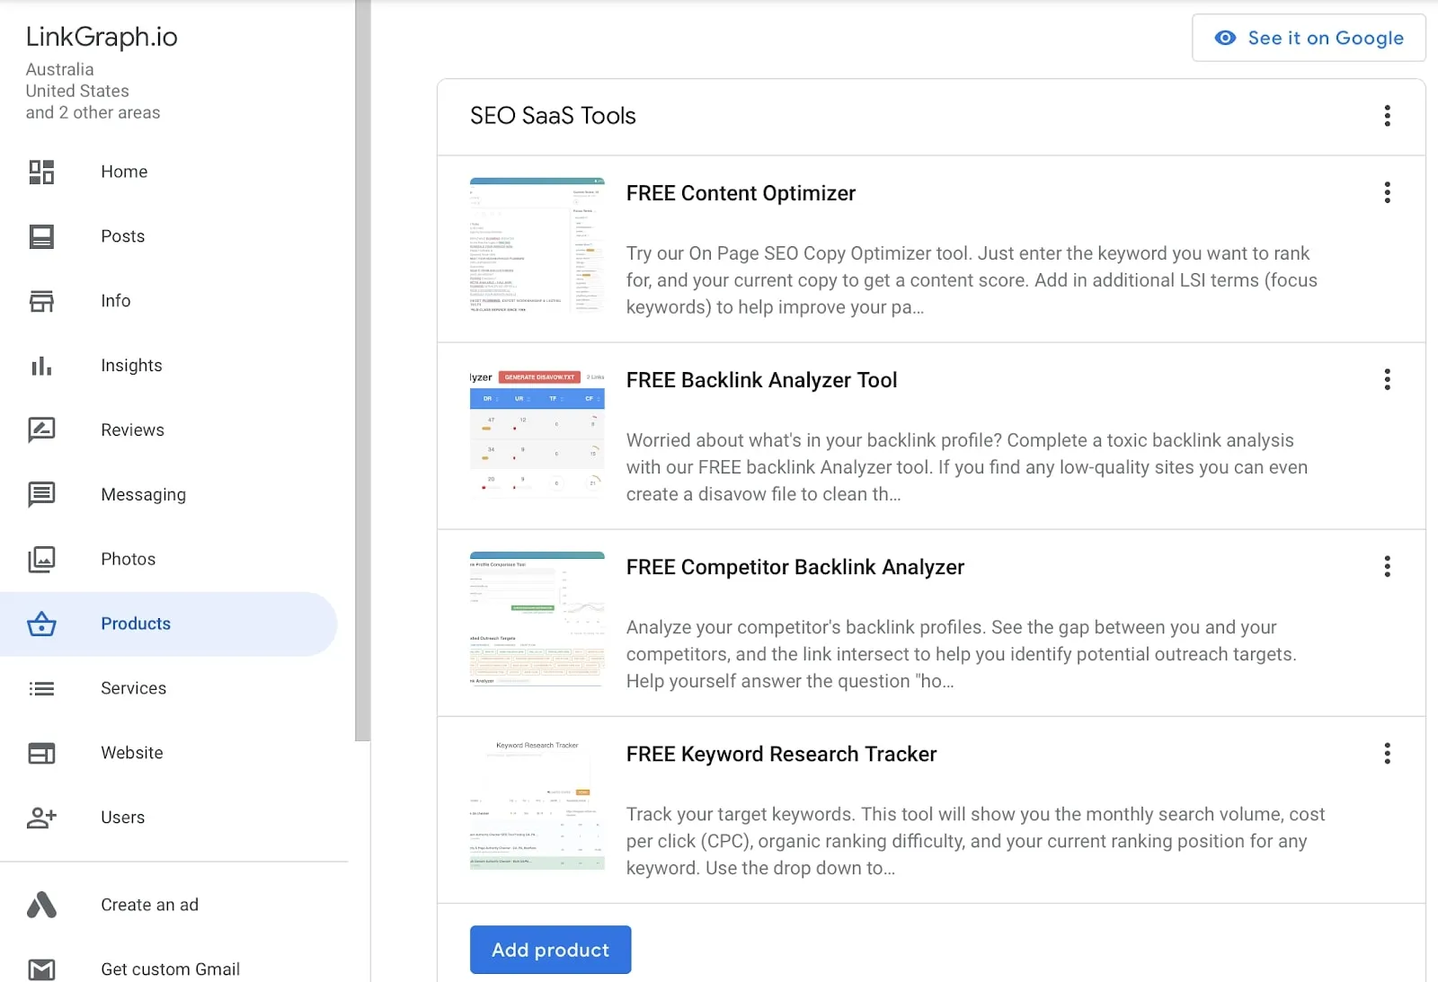Click the 'Australia' service area text
The height and width of the screenshot is (982, 1438).
tap(59, 69)
